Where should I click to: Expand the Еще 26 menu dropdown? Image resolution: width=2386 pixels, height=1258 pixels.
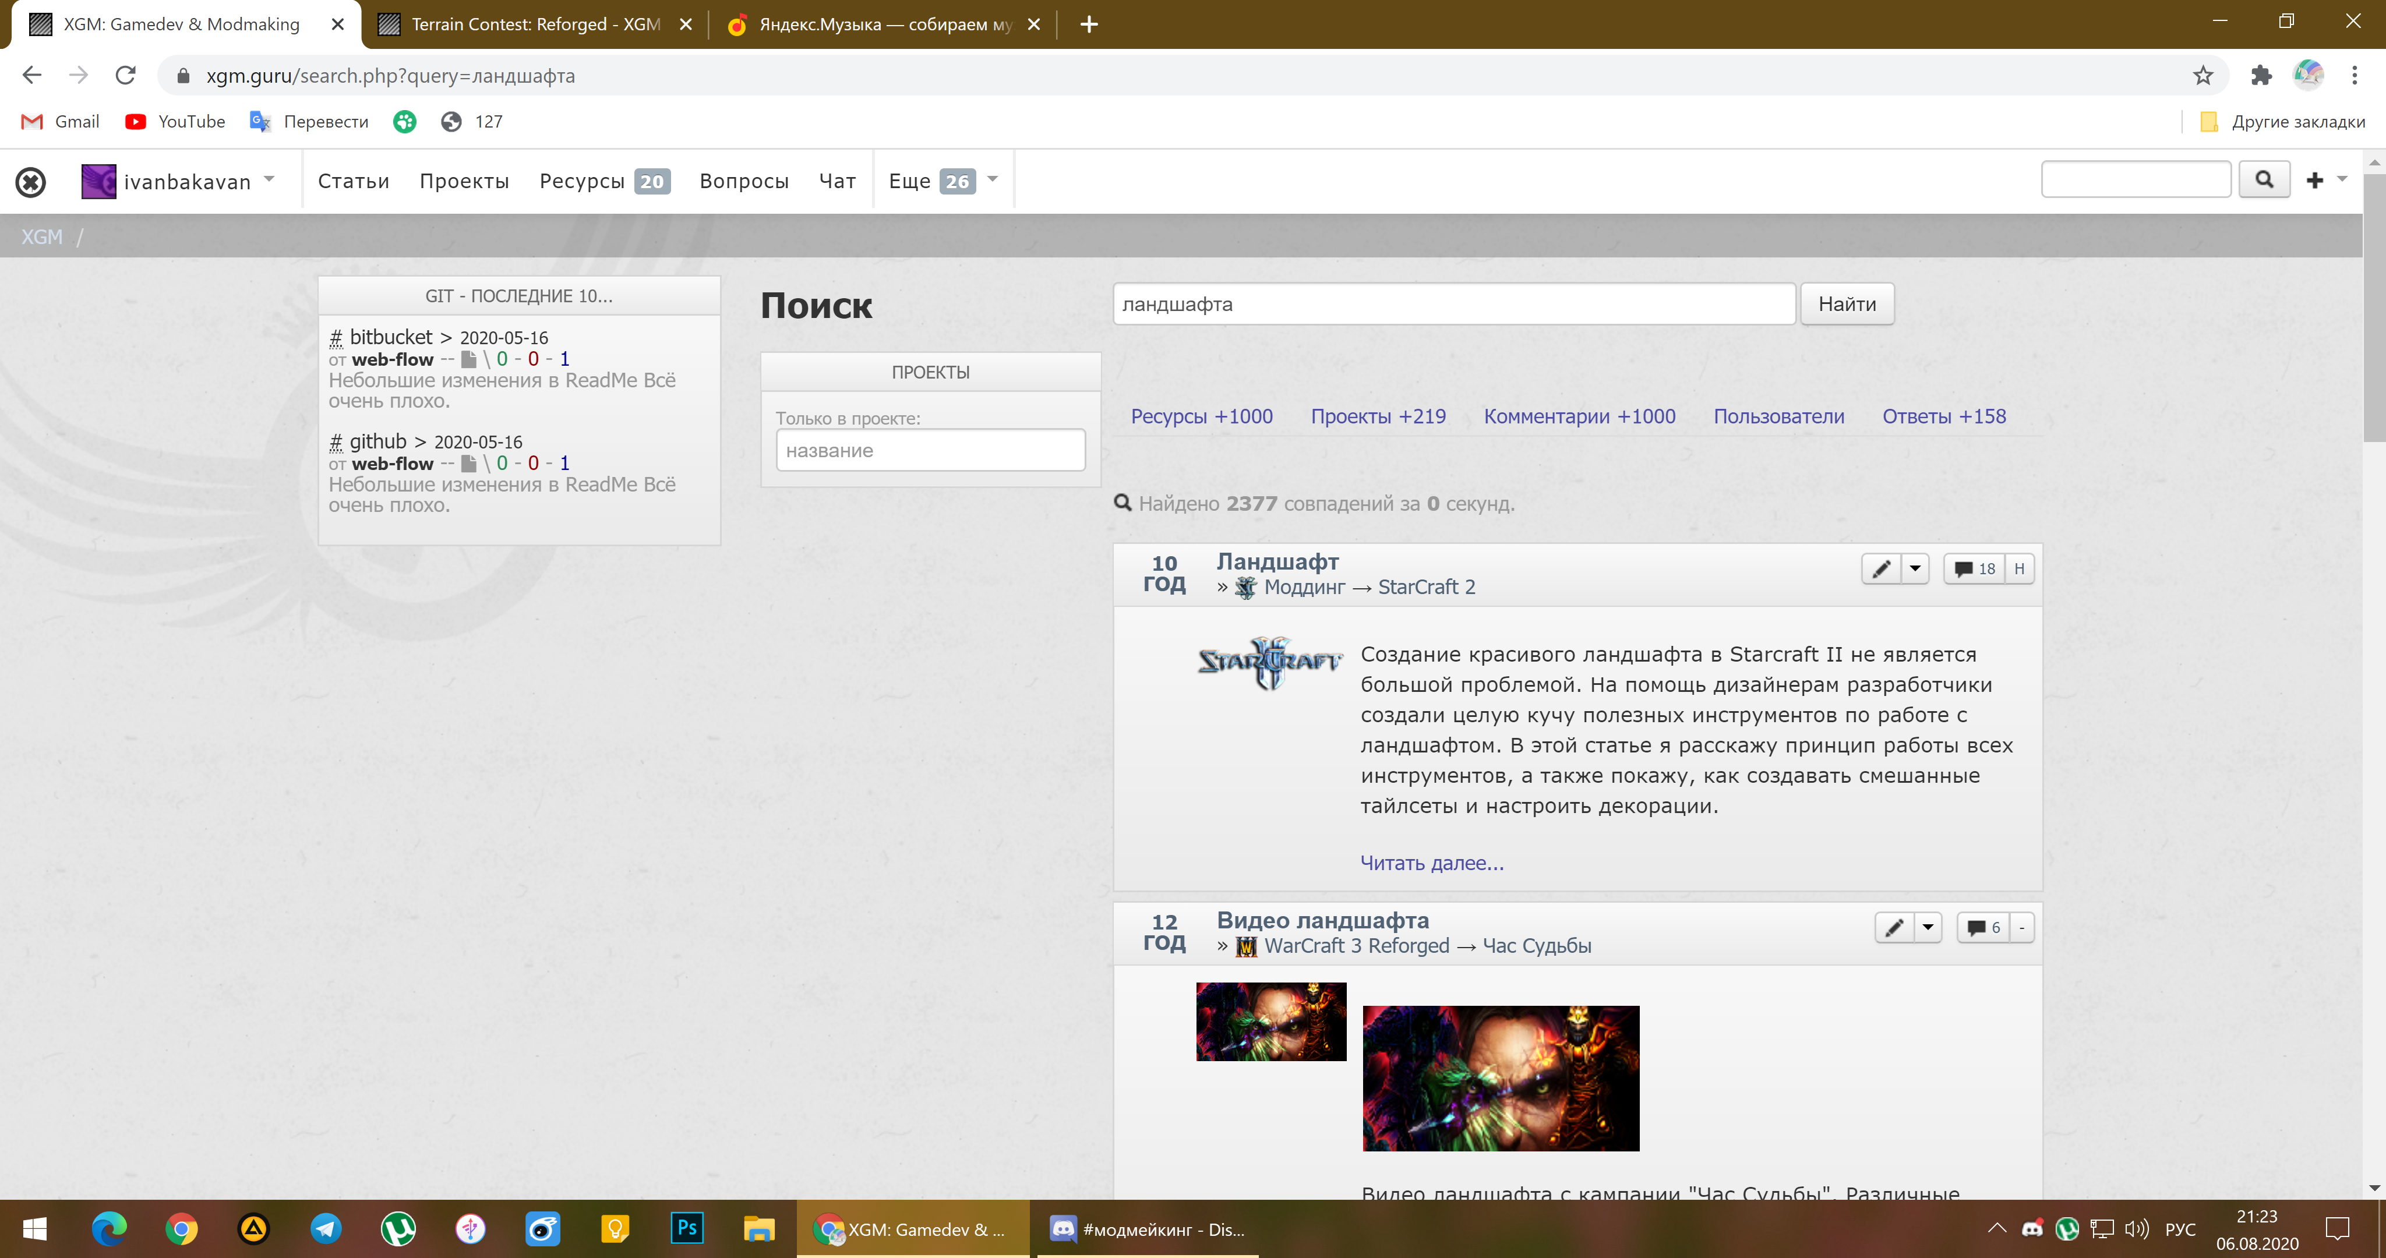click(992, 180)
